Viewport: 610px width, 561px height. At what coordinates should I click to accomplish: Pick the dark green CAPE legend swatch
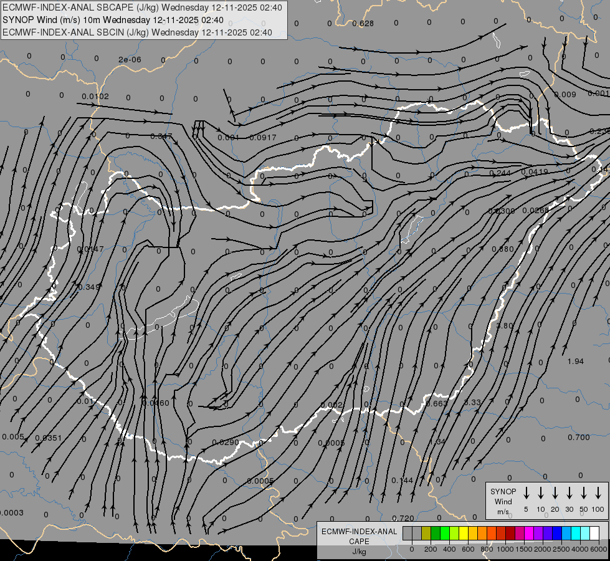436,533
